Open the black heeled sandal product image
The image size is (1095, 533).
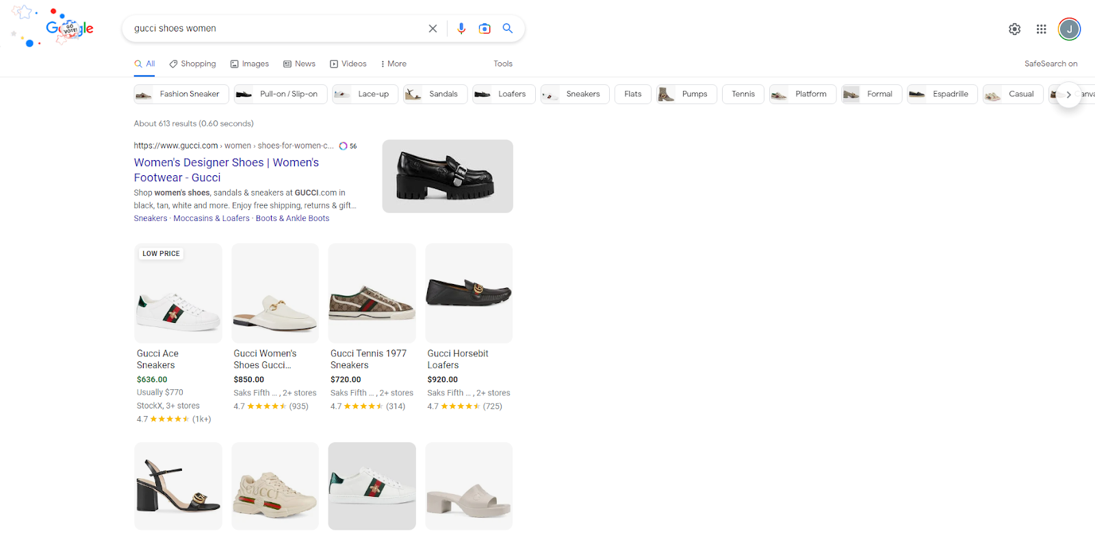(x=178, y=486)
